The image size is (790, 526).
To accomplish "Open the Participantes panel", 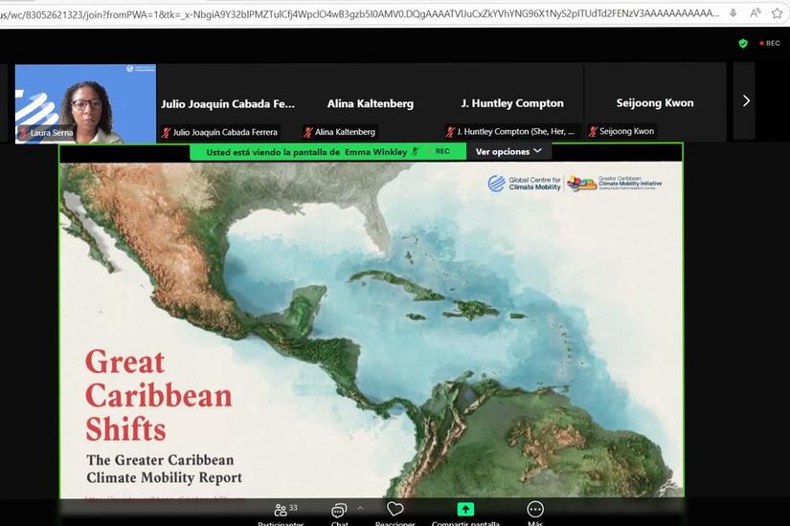I will click(281, 512).
